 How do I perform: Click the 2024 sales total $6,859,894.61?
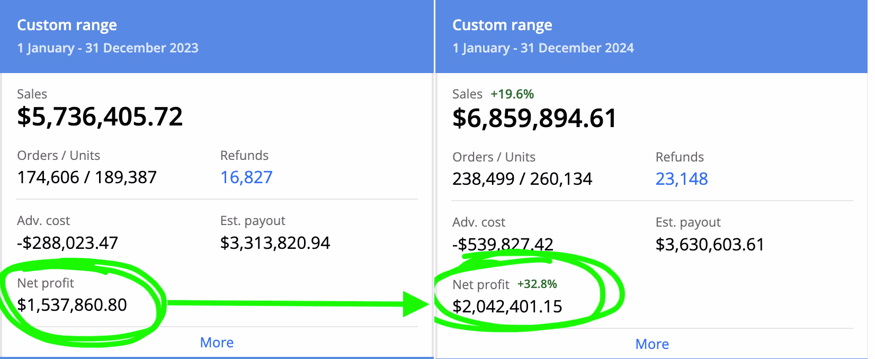(x=534, y=118)
